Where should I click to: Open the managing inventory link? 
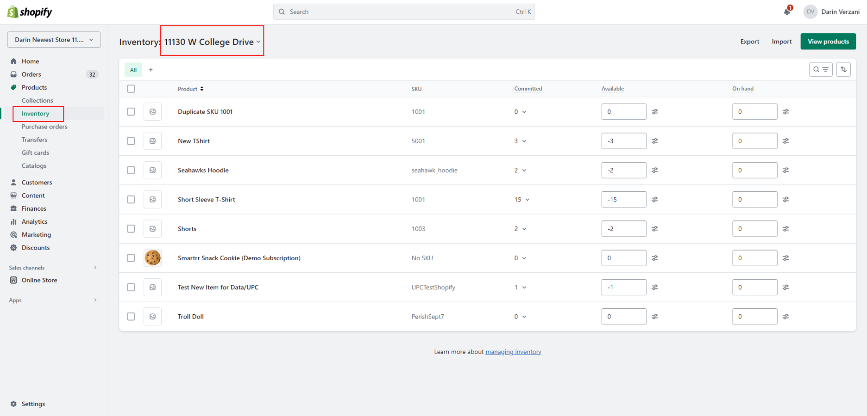(x=513, y=351)
